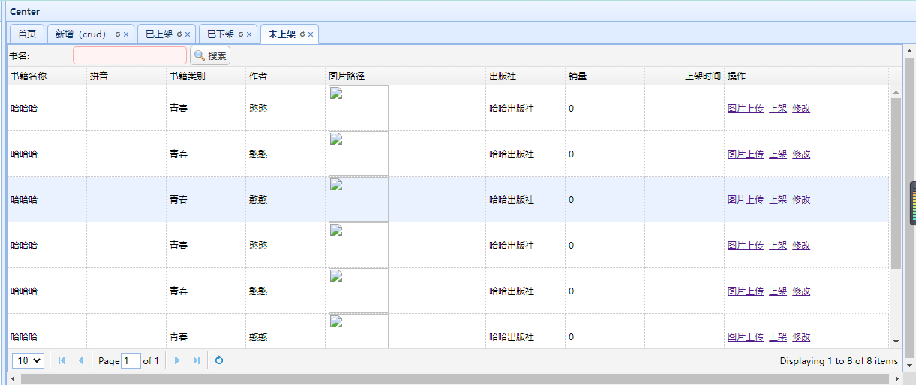Click the broken image thumbnail in the highlighted row
The image size is (916, 385).
pos(359,199)
